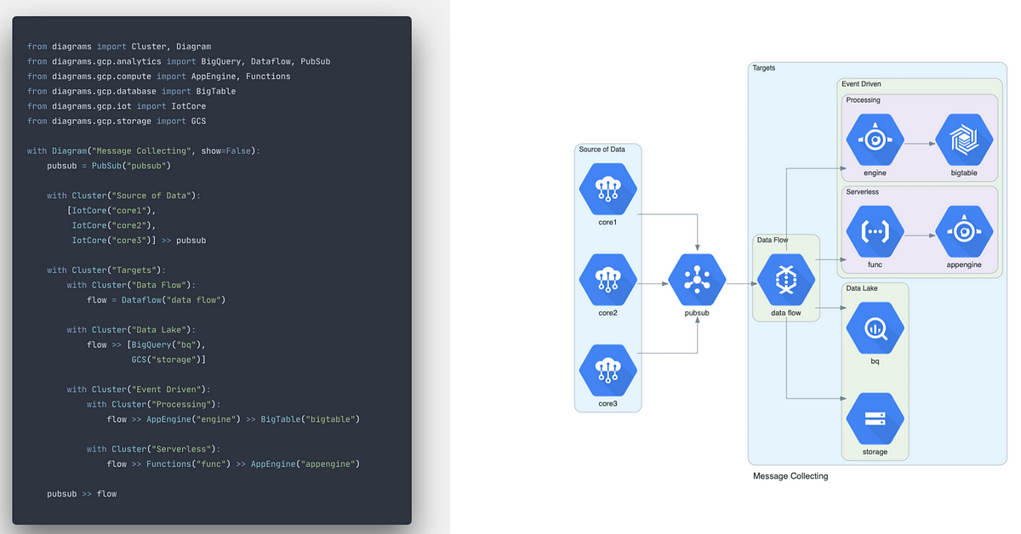This screenshot has height=534, width=1021.
Task: Select the pubsub hexagon icon
Action: [x=697, y=279]
